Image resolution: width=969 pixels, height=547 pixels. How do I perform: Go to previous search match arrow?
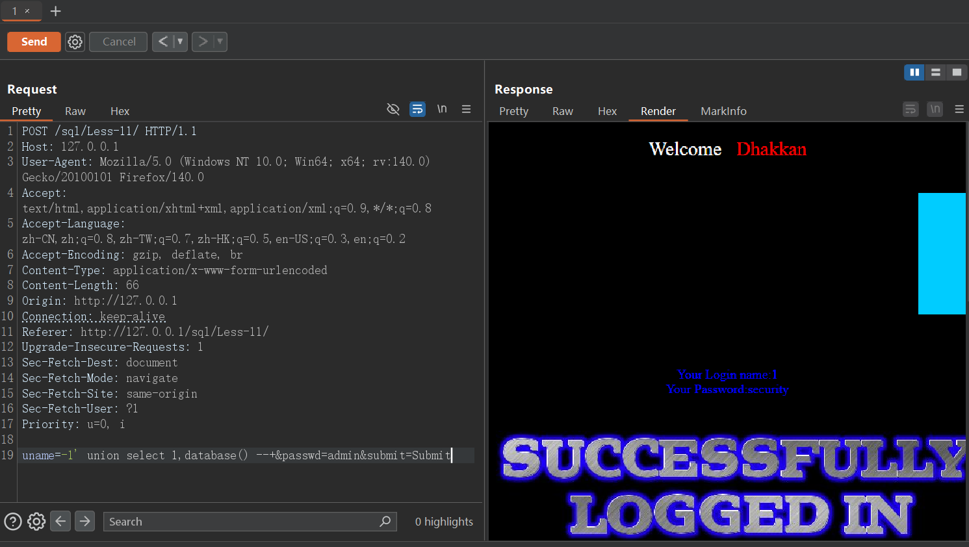click(x=60, y=521)
